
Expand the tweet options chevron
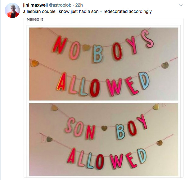coord(181,5)
